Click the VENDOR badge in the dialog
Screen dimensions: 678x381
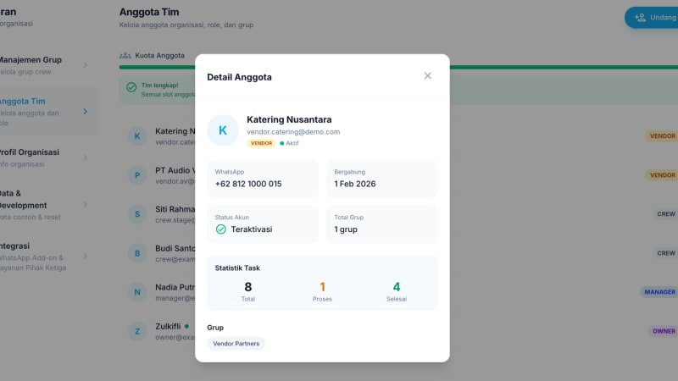point(261,143)
